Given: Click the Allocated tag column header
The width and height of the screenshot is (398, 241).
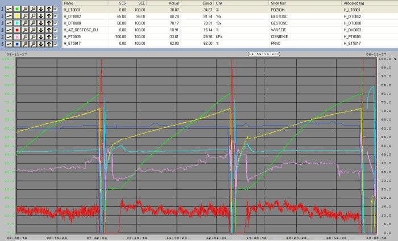Looking at the screenshot, I should click(x=370, y=3).
